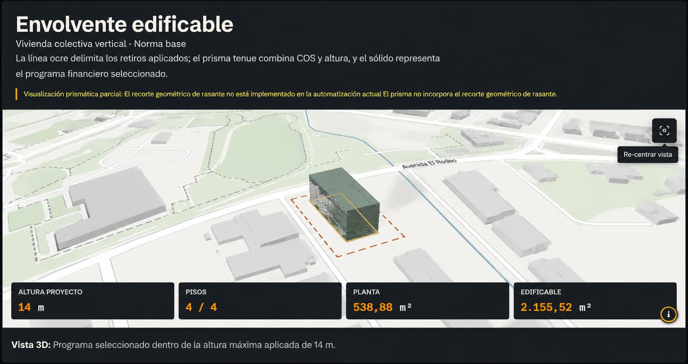The height and width of the screenshot is (364, 688).
Task: Open the info icon at the map corner
Action: pos(668,314)
